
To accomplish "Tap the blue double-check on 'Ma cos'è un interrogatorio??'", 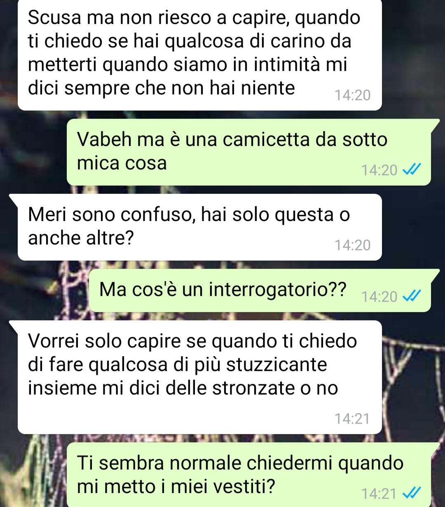I will click(x=412, y=296).
